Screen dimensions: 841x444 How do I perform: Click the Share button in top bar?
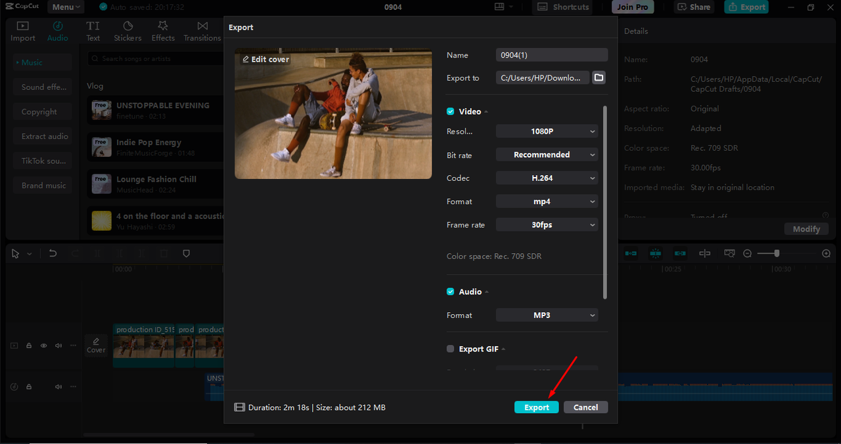click(x=694, y=7)
